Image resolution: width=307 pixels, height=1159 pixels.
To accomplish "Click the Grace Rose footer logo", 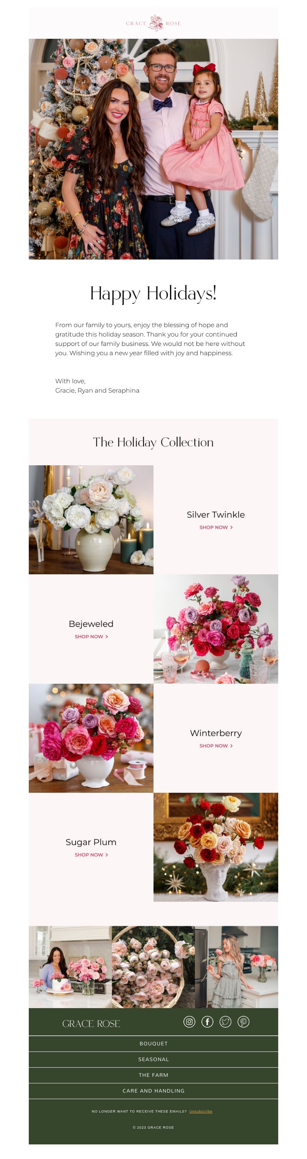I will click(91, 1023).
